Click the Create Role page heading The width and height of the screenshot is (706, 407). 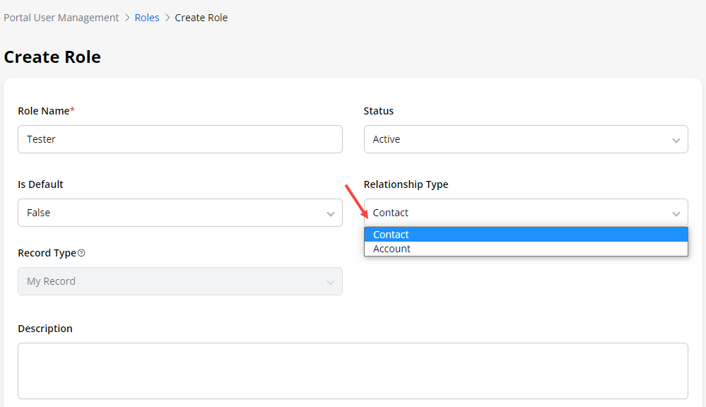coord(52,57)
